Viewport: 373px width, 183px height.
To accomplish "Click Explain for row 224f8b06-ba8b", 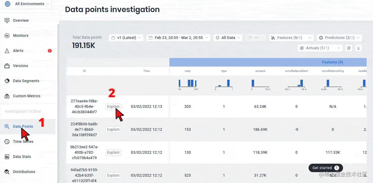I will pos(113,130).
